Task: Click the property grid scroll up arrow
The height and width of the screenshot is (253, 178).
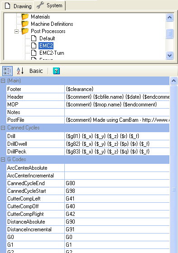Action: coord(173,81)
